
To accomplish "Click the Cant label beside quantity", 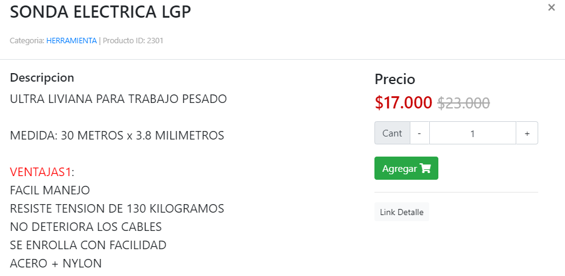I will (x=393, y=133).
